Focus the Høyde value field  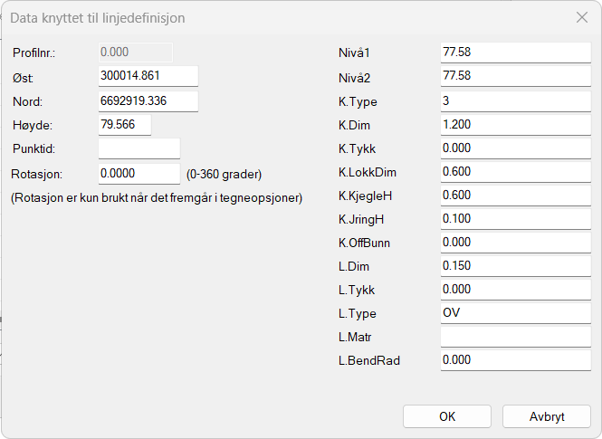pos(124,124)
